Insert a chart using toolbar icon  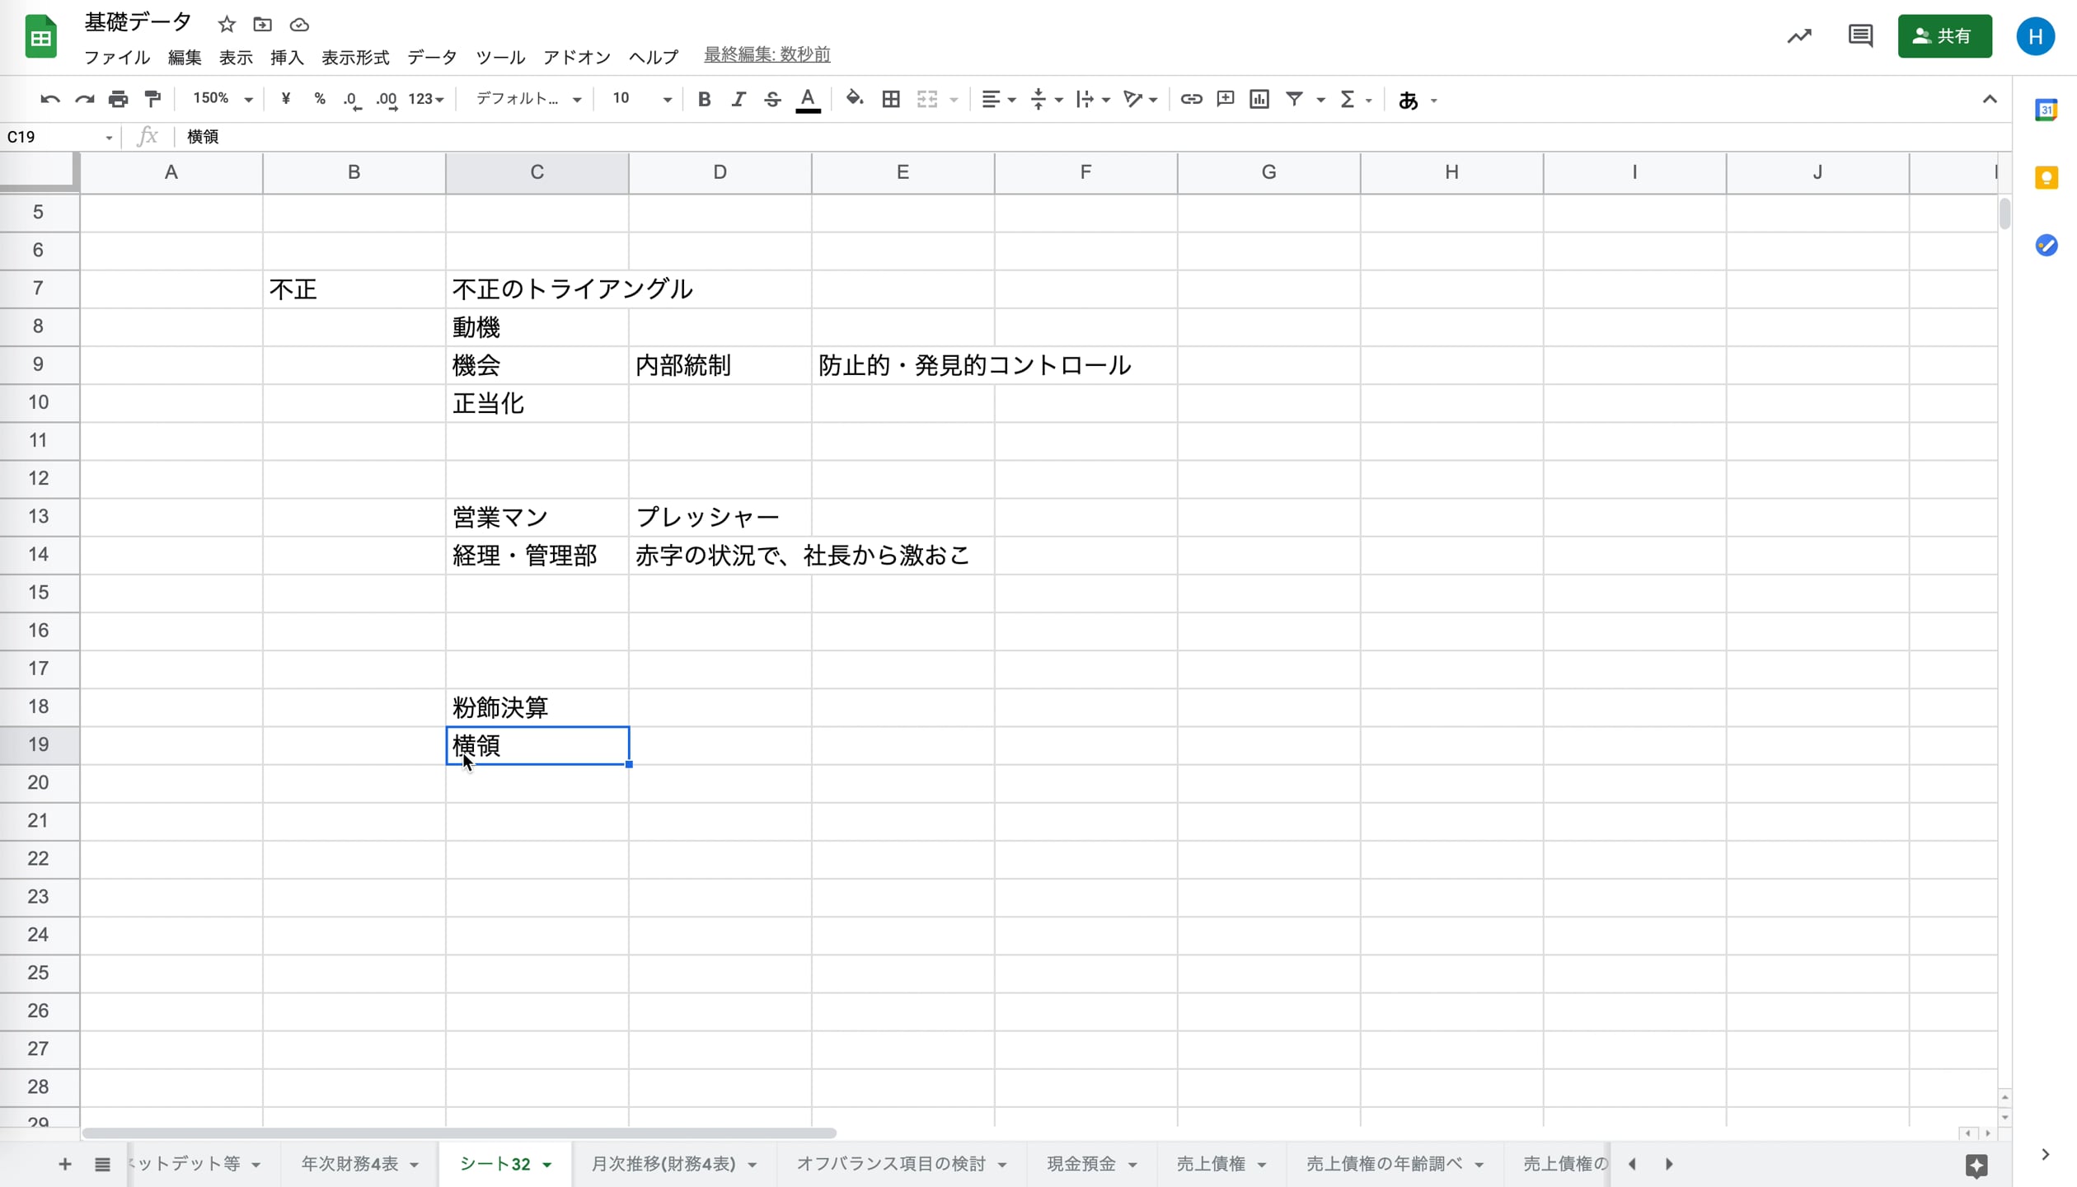(1259, 99)
